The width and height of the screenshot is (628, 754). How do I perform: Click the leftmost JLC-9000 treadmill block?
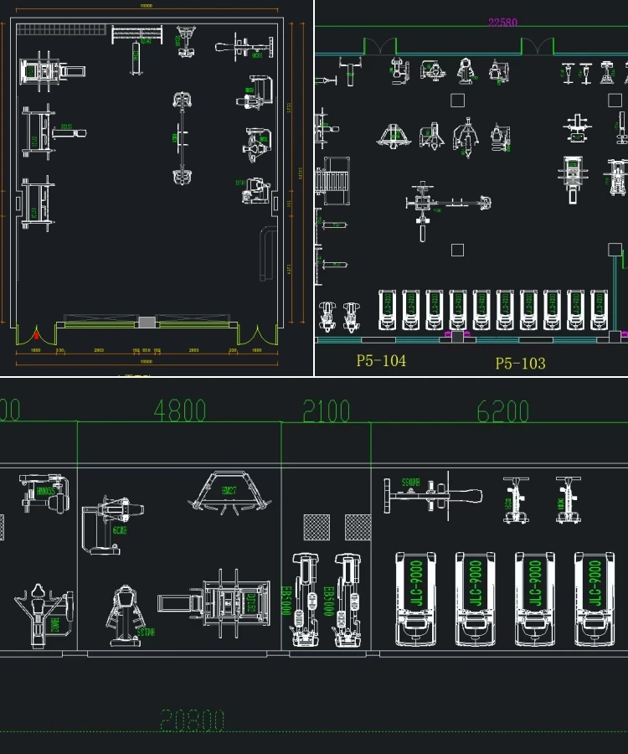[415, 599]
